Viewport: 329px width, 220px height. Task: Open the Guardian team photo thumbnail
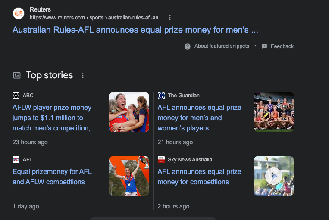click(274, 112)
